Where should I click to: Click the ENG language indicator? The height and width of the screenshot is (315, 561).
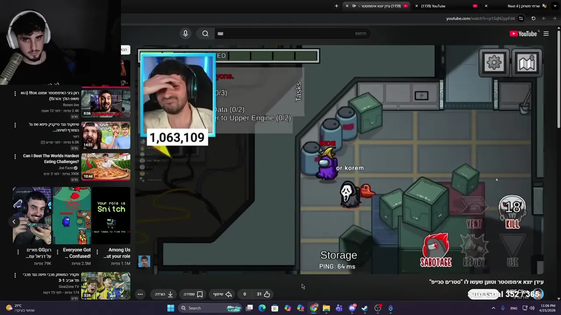pos(514,308)
